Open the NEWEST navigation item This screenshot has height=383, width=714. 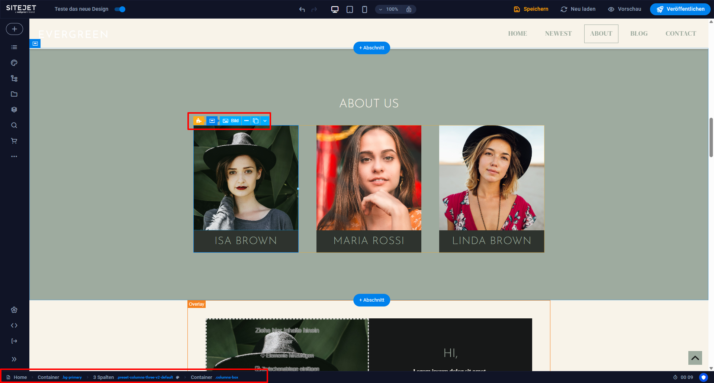coord(558,33)
